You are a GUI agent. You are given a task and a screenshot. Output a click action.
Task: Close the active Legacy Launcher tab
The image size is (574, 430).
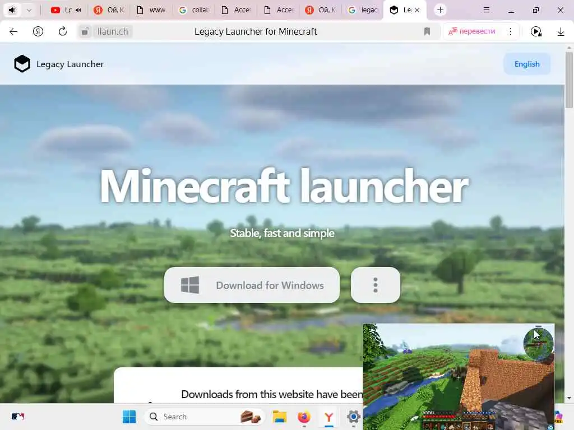coord(417,10)
